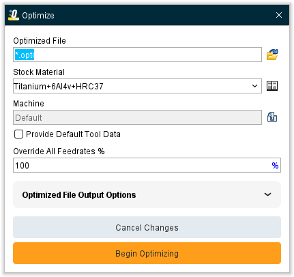Focus the Optimized File text field
The height and width of the screenshot is (277, 294).
pyautogui.click(x=137, y=55)
